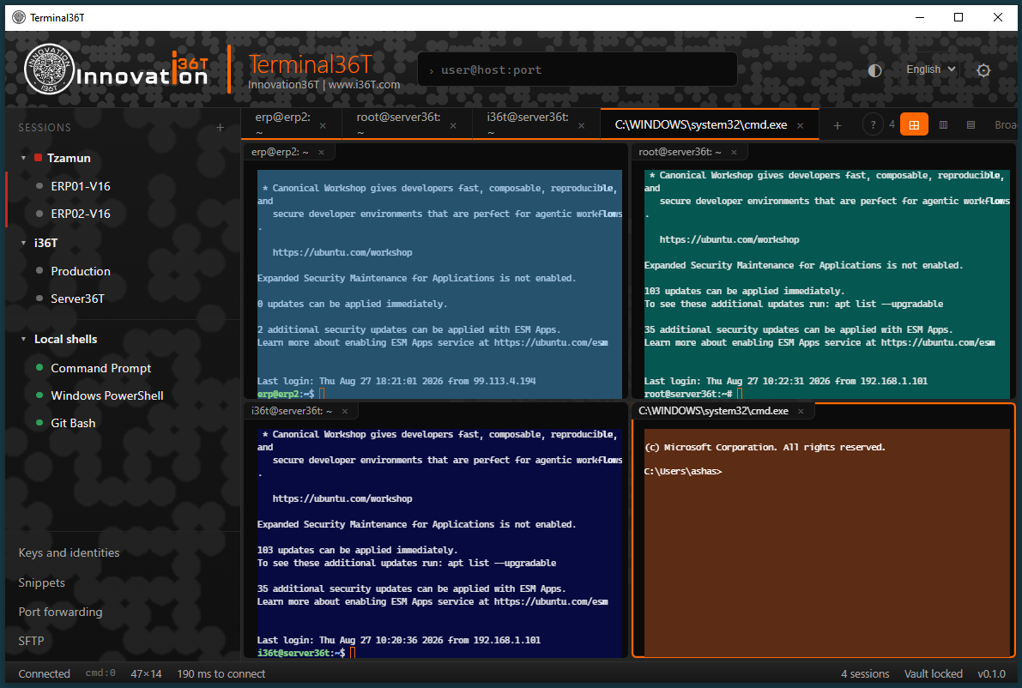Toggle the light/dark theme icon
The height and width of the screenshot is (688, 1022).
[x=874, y=70]
